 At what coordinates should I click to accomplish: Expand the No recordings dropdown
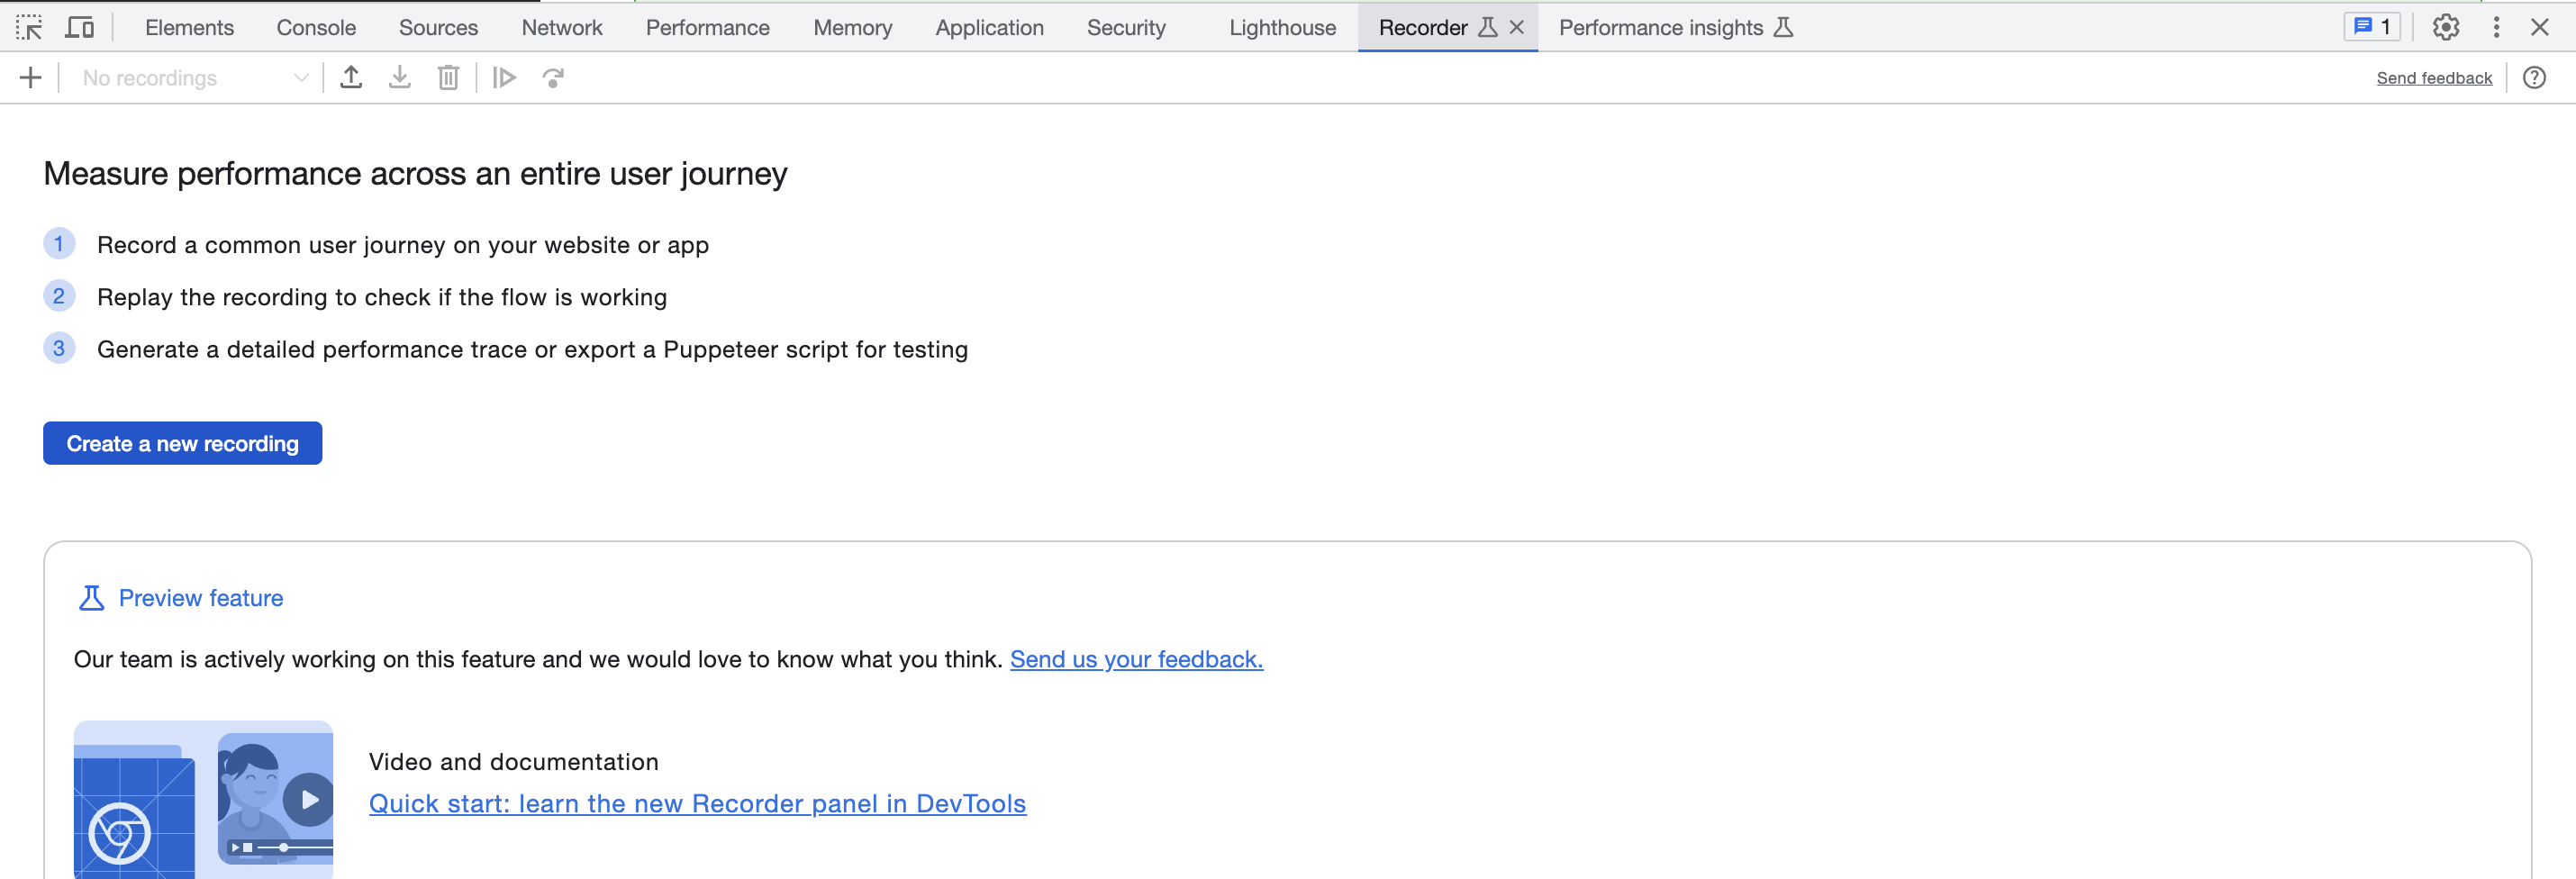click(195, 78)
